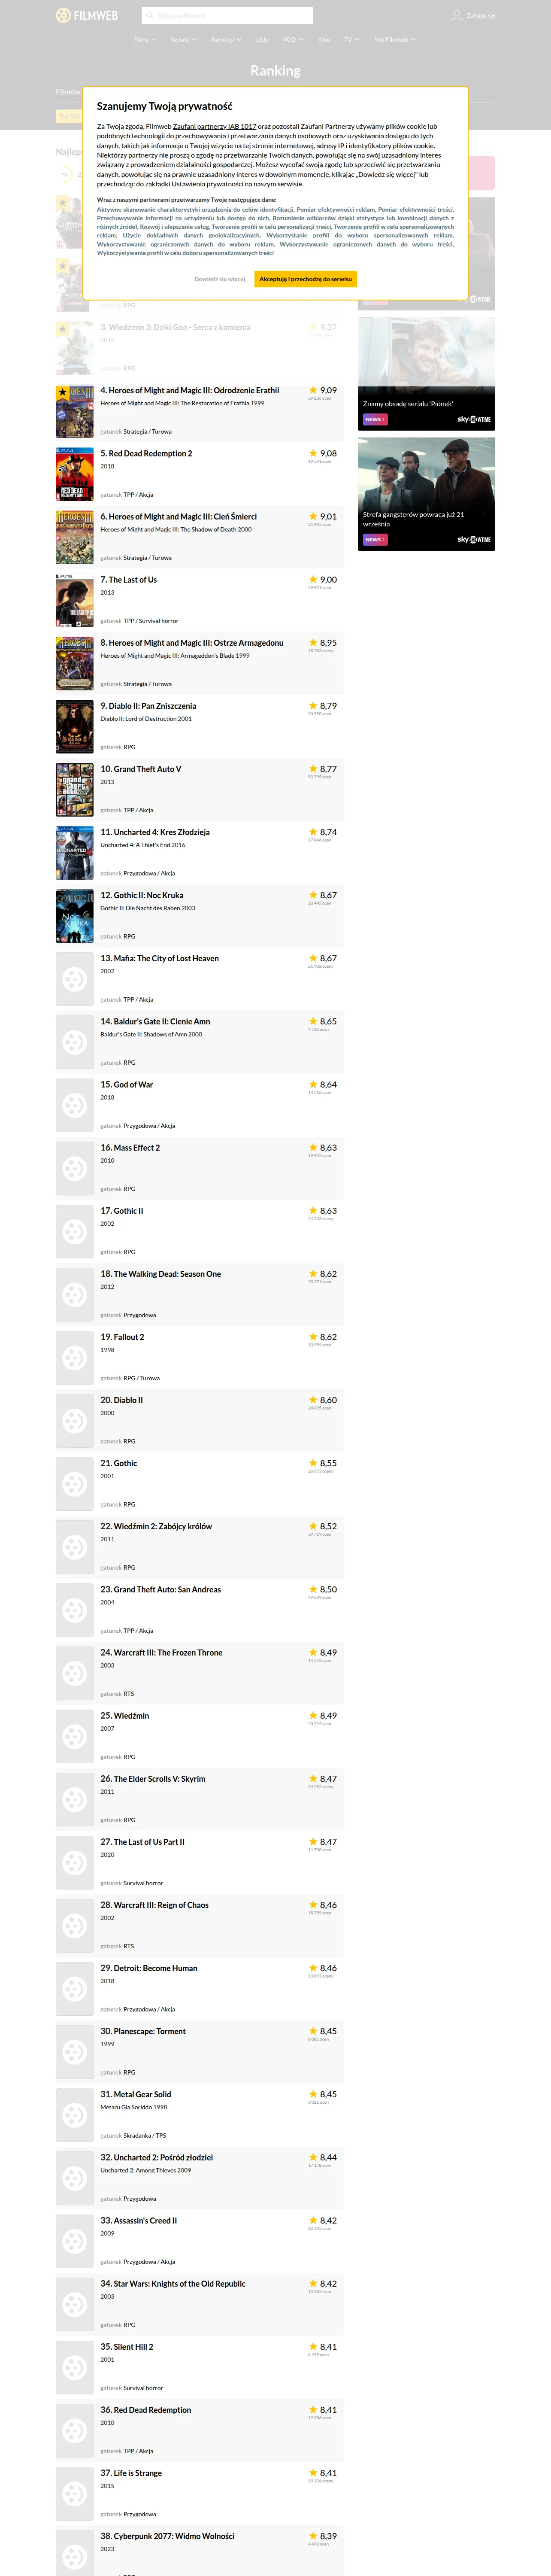Click the star icon for Grand Theft Auto V rating

pos(313,769)
